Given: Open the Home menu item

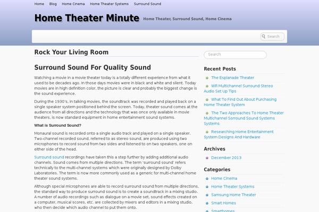Looking at the screenshot, I should [x=39, y=4].
